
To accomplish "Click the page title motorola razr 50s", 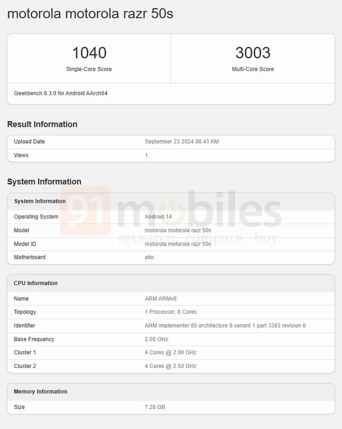I will [x=90, y=14].
